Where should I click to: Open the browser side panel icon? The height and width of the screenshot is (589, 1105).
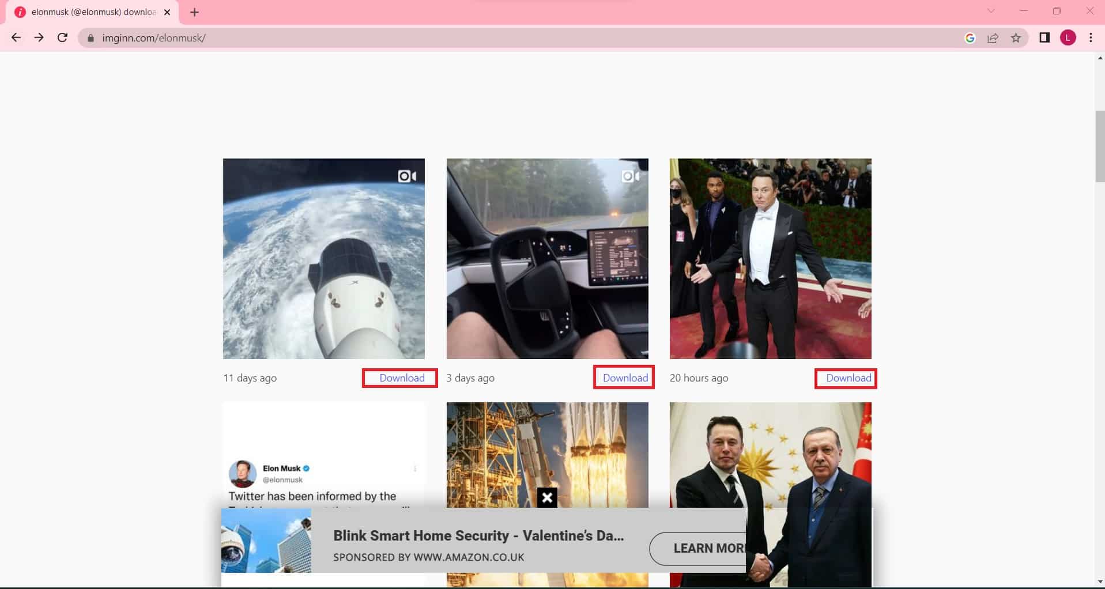click(x=1043, y=37)
